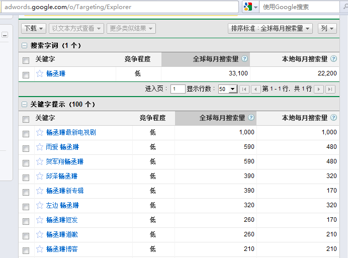
Task: Star the keyword 邱泽杨丞琳
Action: pyautogui.click(x=40, y=177)
